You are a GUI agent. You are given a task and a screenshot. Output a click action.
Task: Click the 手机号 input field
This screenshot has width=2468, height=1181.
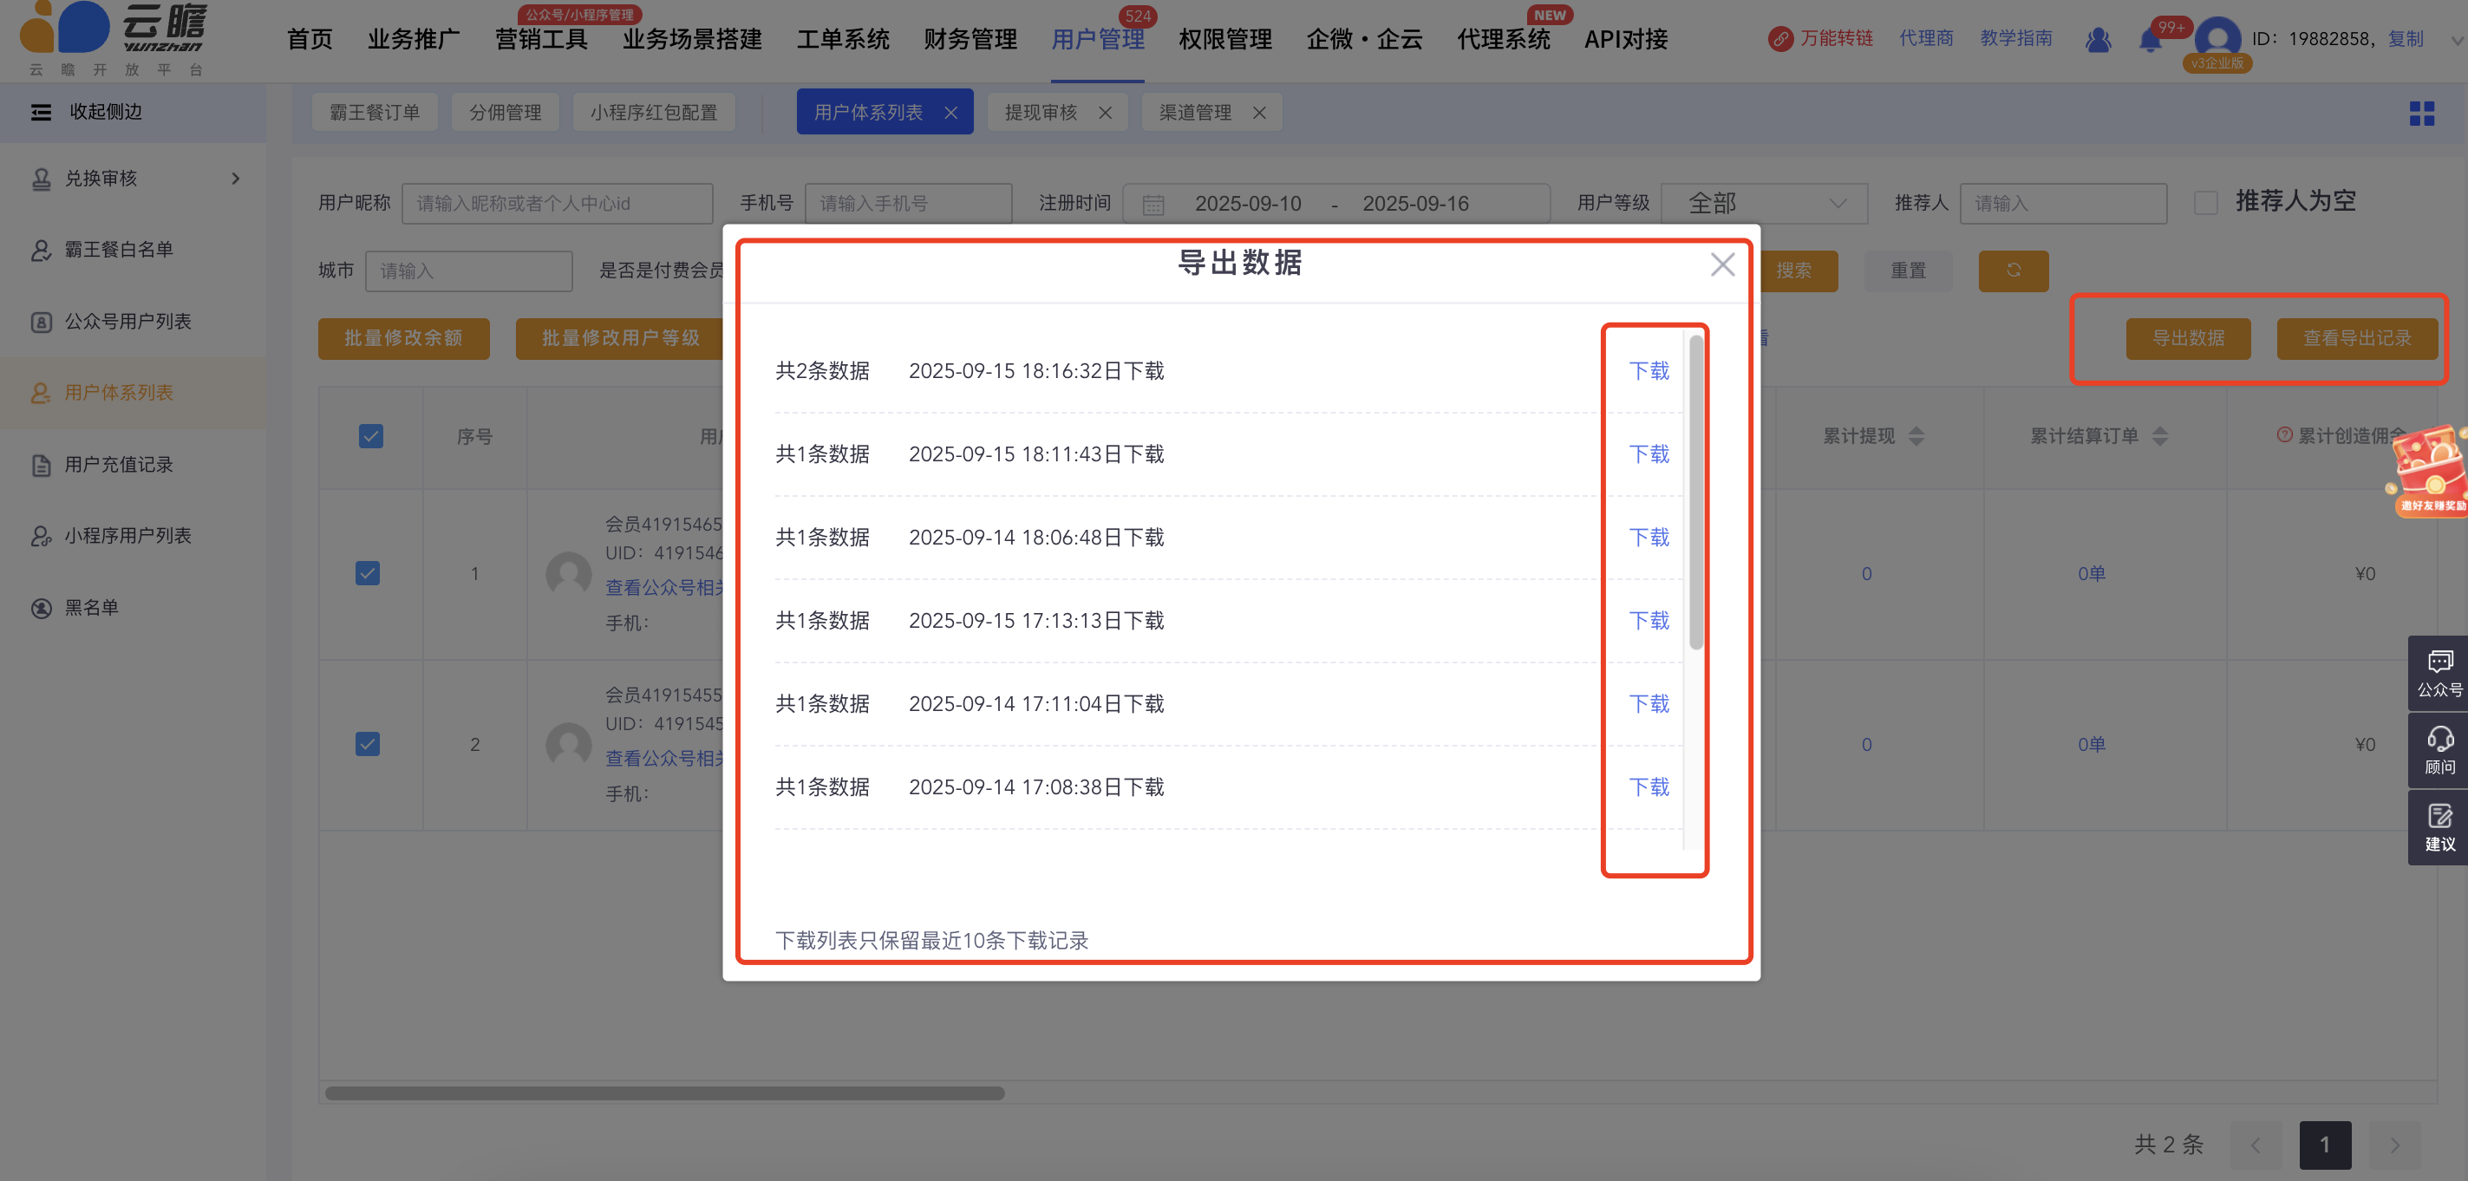[x=907, y=203]
